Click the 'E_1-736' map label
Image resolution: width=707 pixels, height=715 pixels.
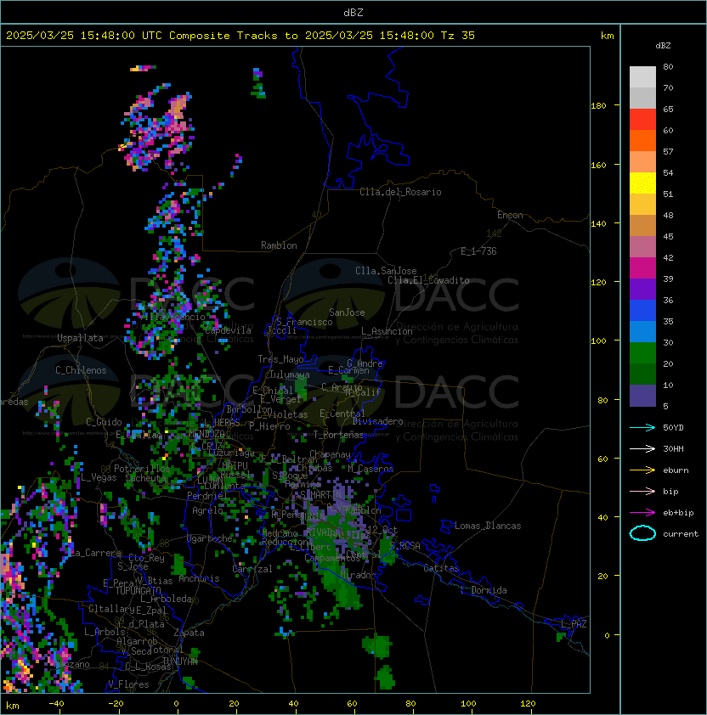(478, 251)
